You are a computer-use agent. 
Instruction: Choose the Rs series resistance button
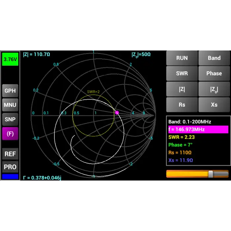tap(182, 105)
